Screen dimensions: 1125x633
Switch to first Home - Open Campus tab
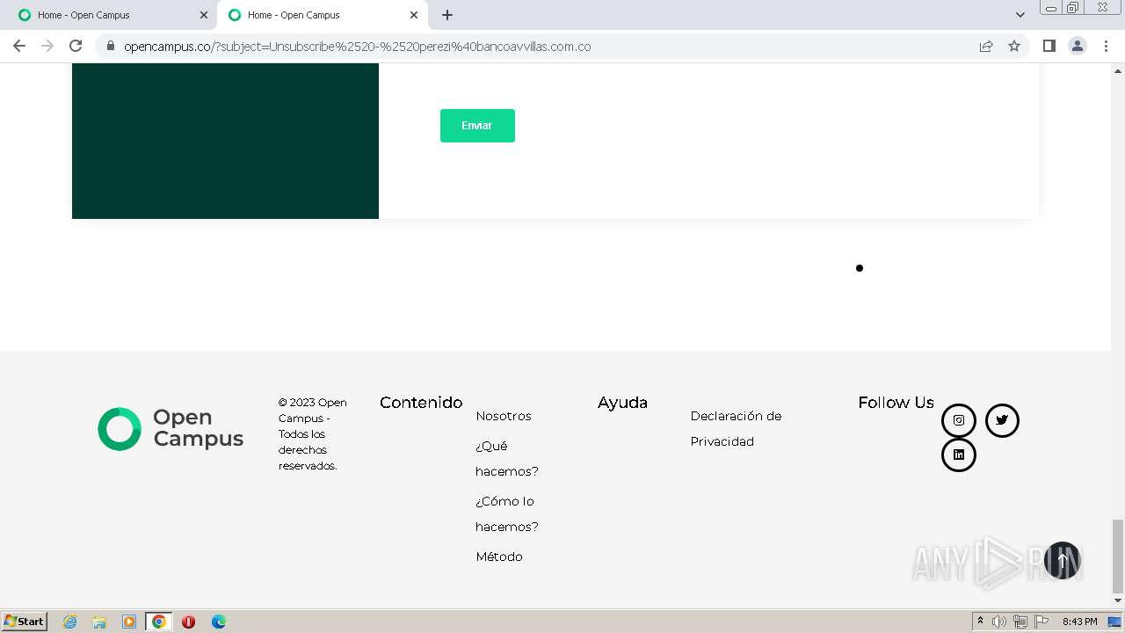pyautogui.click(x=112, y=15)
